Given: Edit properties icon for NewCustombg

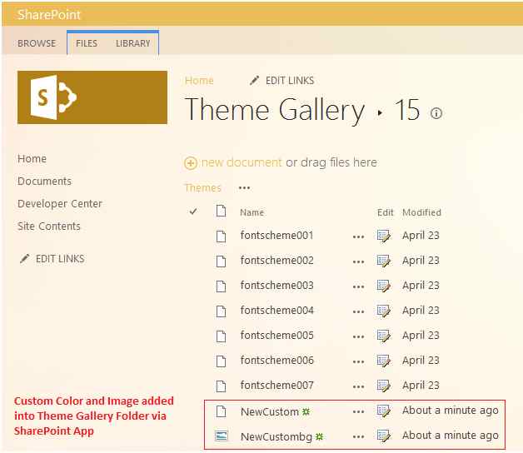Looking at the screenshot, I should [384, 436].
